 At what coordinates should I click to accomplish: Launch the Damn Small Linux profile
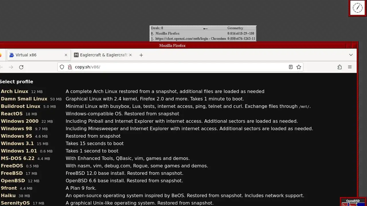point(24,99)
